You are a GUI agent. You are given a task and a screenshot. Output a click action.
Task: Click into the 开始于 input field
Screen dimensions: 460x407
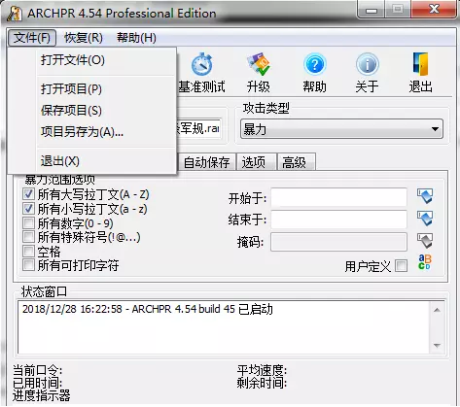[x=339, y=197]
